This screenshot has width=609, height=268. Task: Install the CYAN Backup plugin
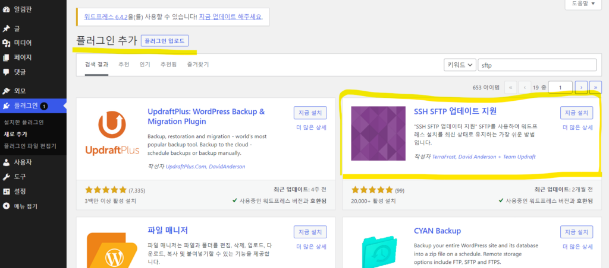pos(576,232)
